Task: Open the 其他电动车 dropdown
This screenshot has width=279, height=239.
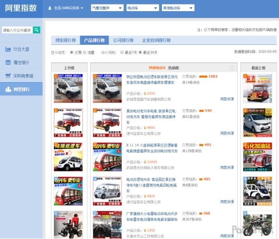Action: 178,8
